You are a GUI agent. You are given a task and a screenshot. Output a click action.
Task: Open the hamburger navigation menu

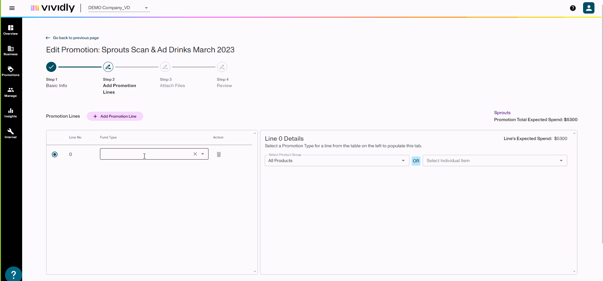[12, 8]
